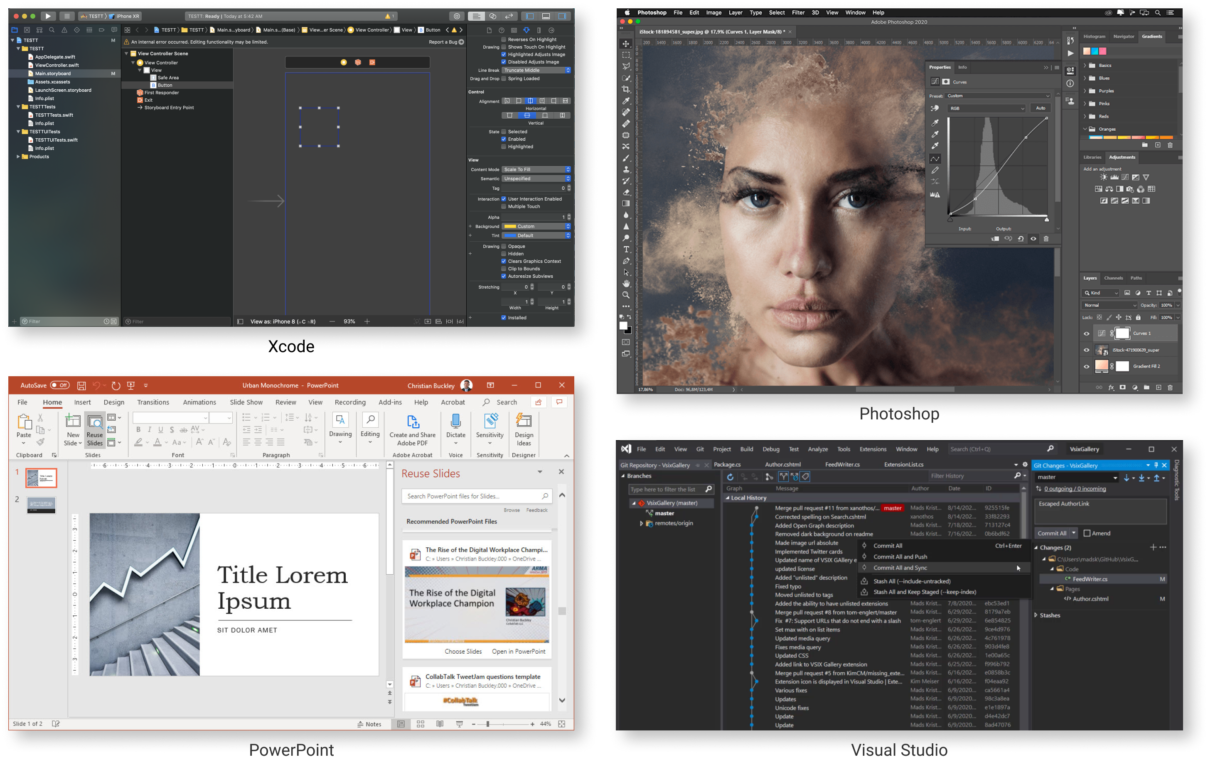Image resolution: width=1208 pixels, height=757 pixels.
Task: Choose Commit All and Push menu item
Action: point(900,557)
